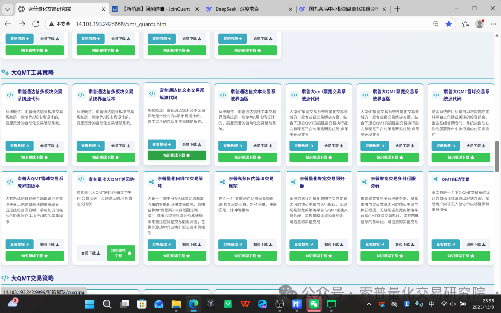
Task: Open WPS Office from taskbar
Action: pyautogui.click(x=245, y=304)
